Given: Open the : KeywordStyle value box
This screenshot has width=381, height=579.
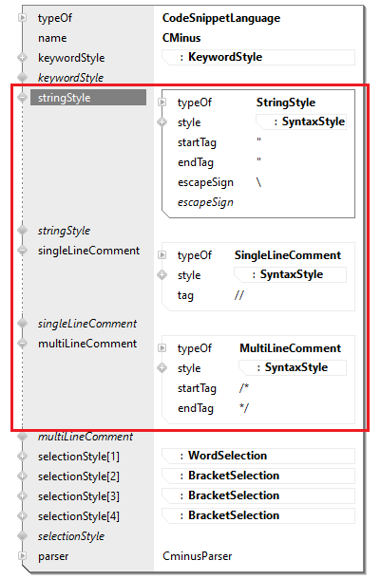Looking at the screenshot, I should (x=258, y=57).
